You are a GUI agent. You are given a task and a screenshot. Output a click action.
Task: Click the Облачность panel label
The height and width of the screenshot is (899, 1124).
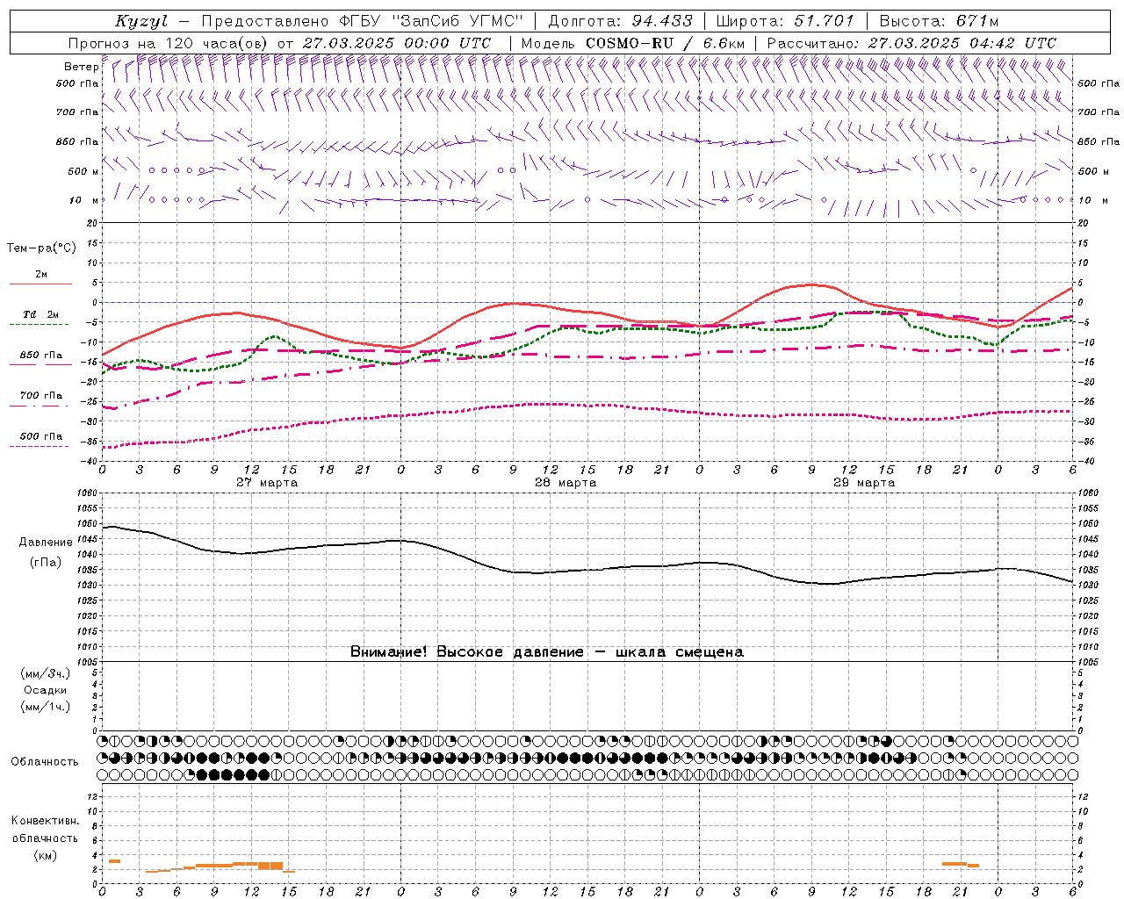(45, 762)
